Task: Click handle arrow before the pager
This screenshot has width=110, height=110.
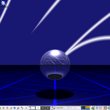Action: [30, 108]
